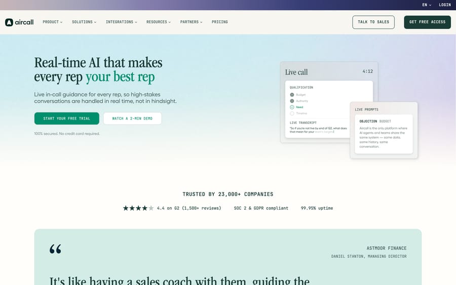Start your free trial button
This screenshot has width=456, height=285.
[66, 118]
